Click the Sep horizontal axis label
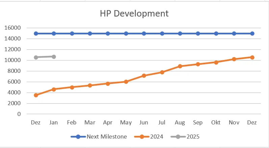The width and height of the screenshot is (269, 148). (x=198, y=123)
